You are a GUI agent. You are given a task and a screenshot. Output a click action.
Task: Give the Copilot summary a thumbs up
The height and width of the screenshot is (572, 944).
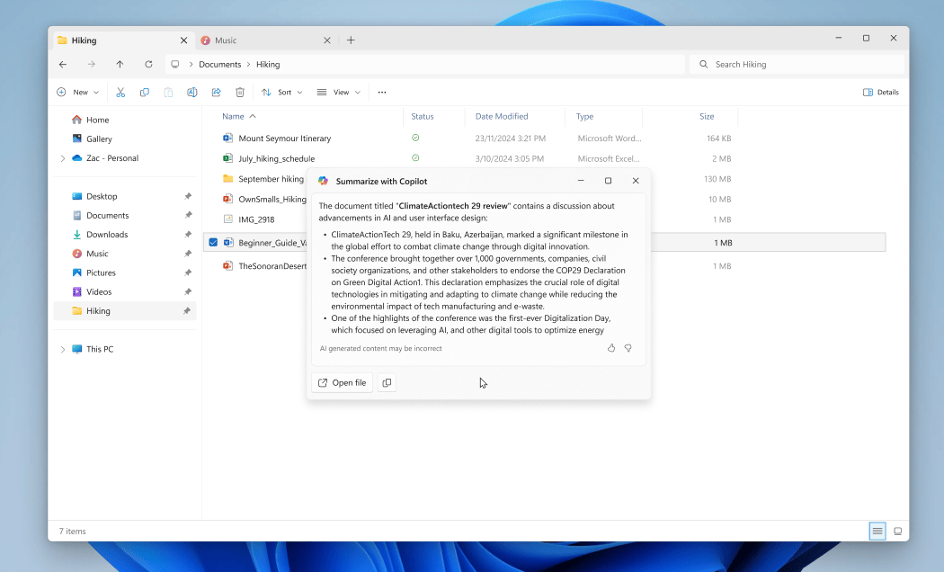[x=611, y=348]
